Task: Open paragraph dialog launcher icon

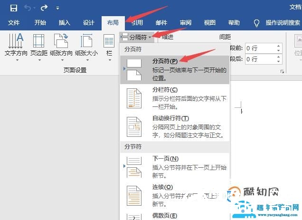Action: click(x=283, y=72)
